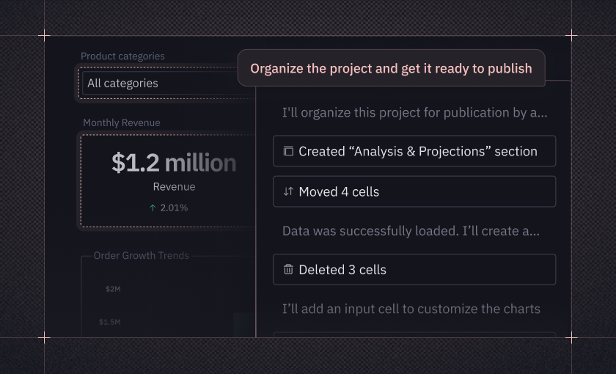
Task: Click the green up arrow next to 2.01%
Action: [x=153, y=208]
